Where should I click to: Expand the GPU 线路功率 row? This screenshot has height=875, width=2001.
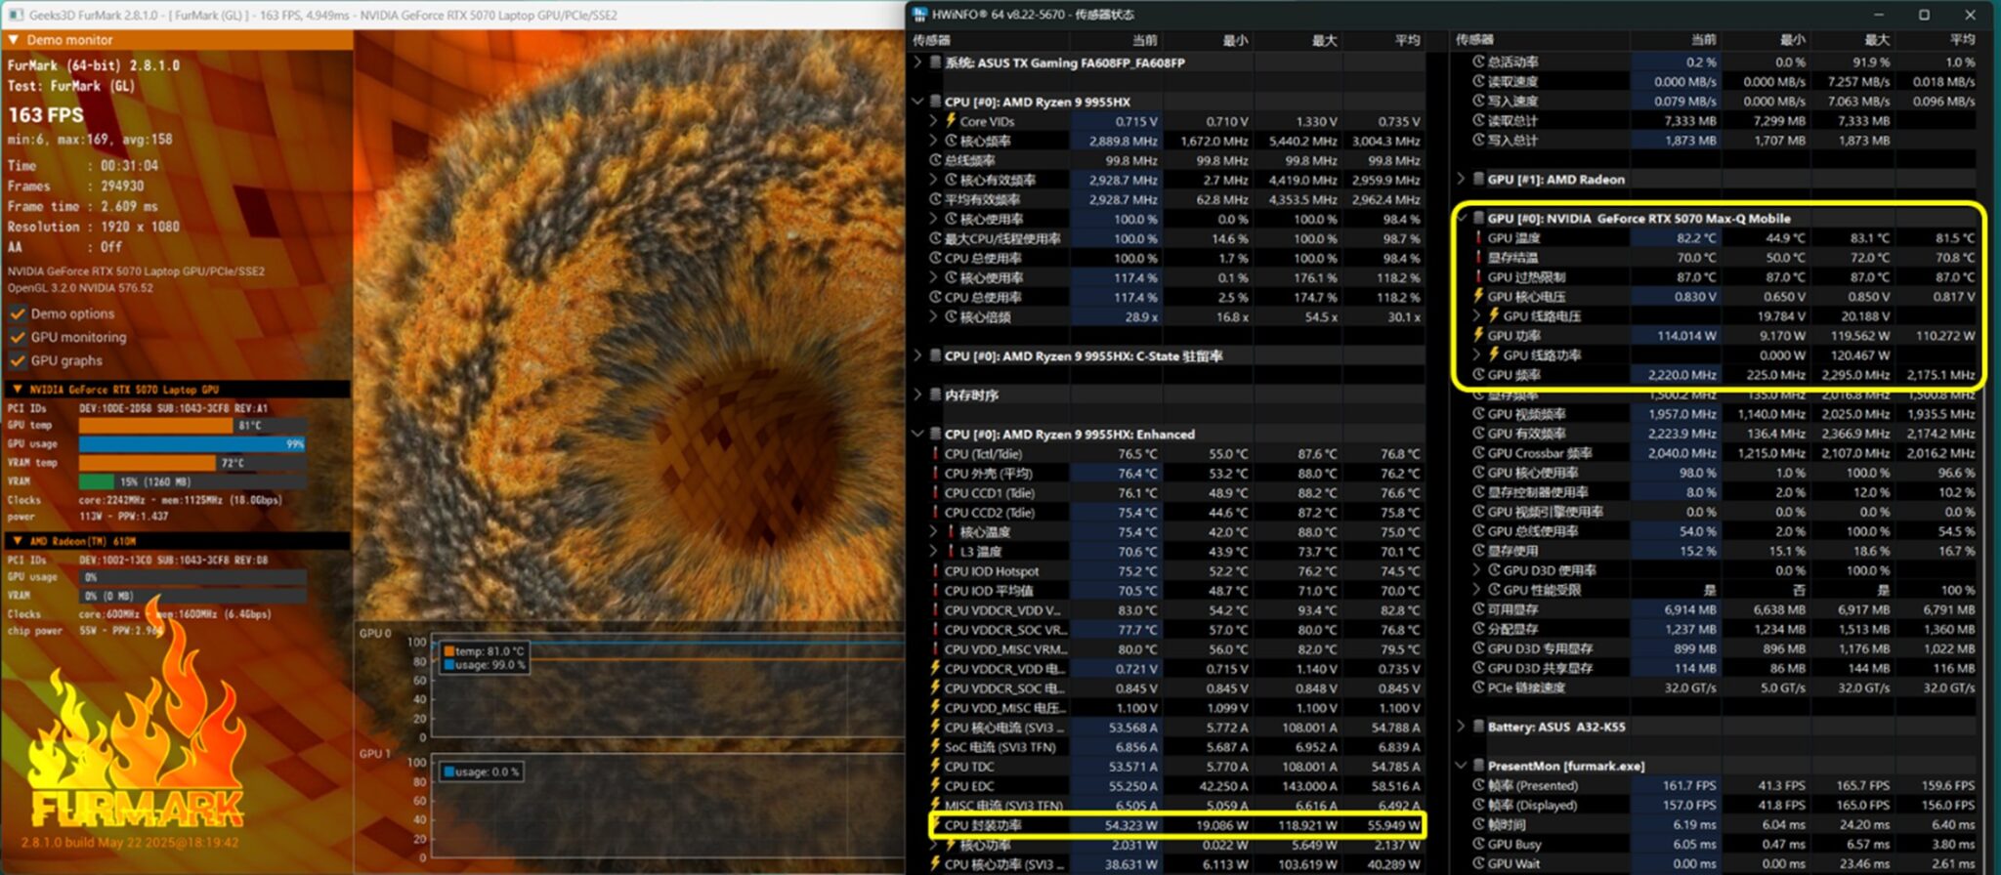pyautogui.click(x=1477, y=355)
